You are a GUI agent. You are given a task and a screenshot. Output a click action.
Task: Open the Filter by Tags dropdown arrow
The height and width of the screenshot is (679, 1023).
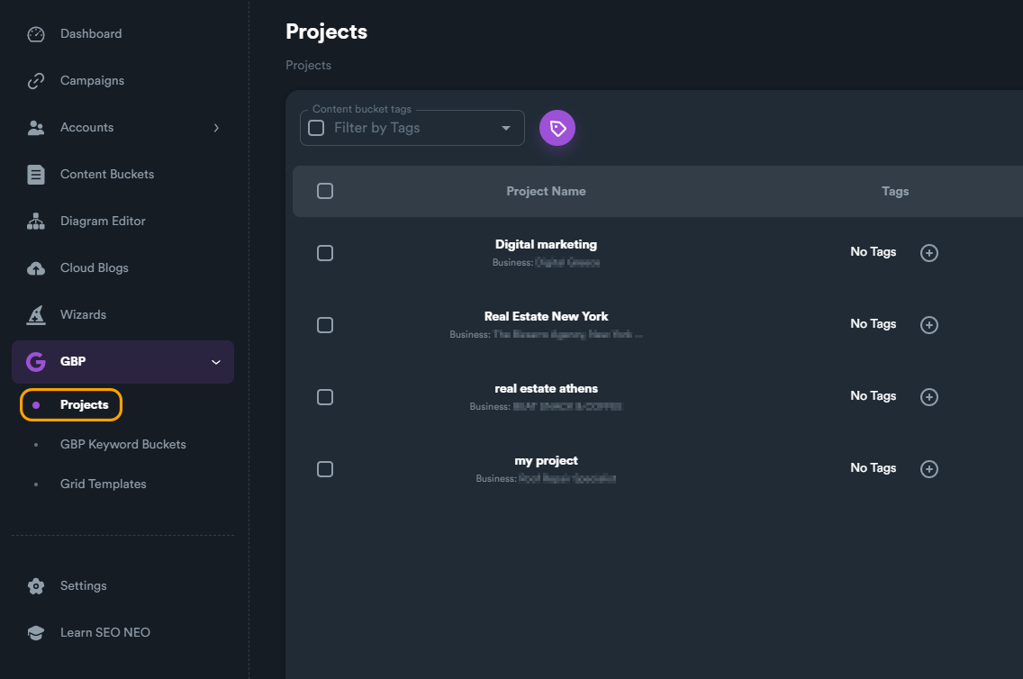(x=506, y=128)
